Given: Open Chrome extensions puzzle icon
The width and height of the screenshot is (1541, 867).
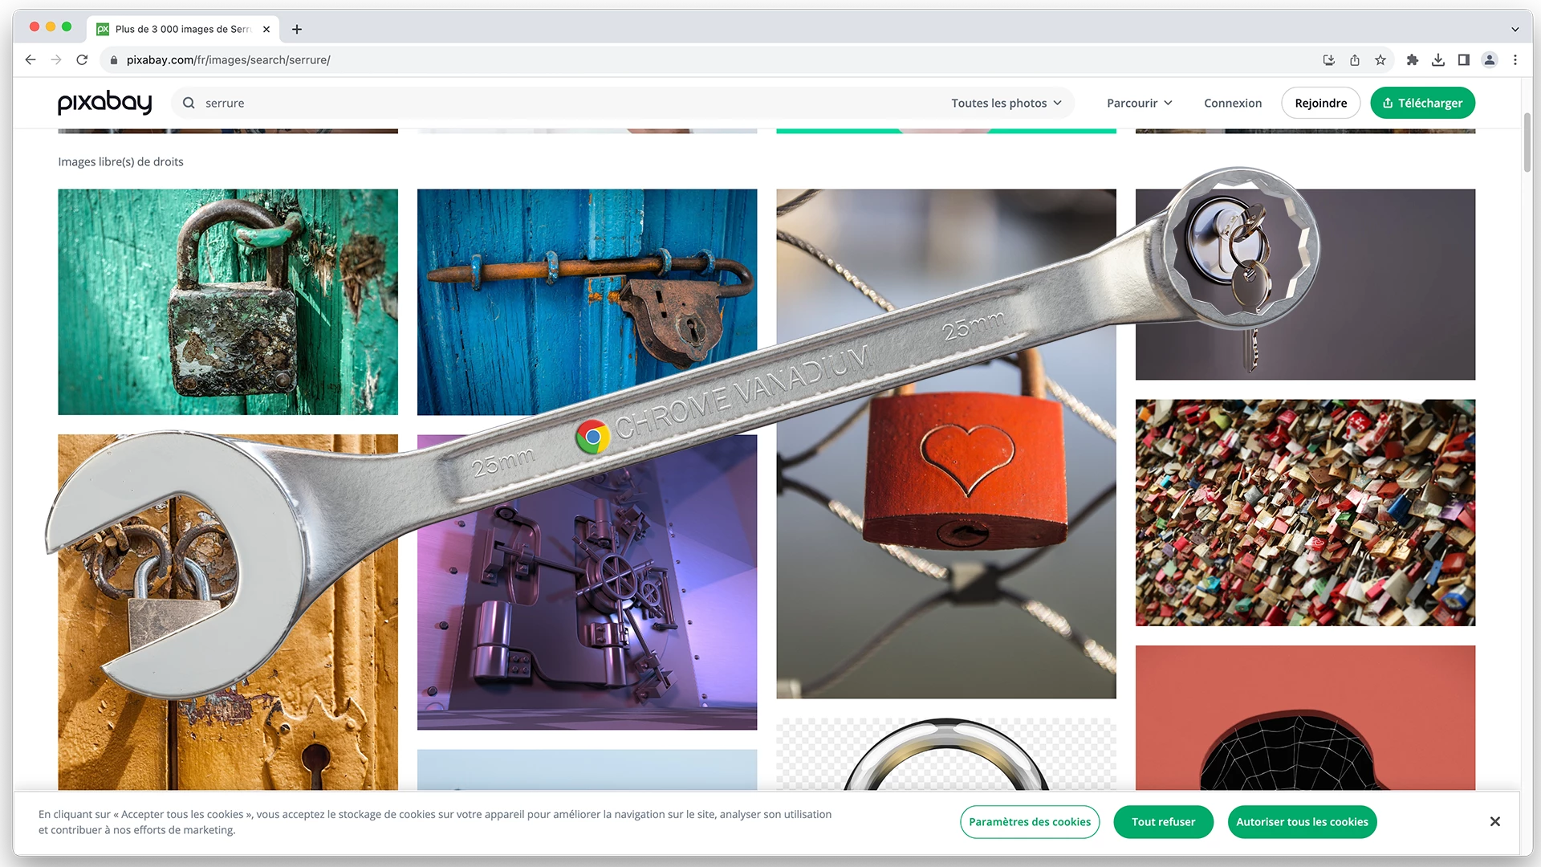Looking at the screenshot, I should coord(1413,59).
